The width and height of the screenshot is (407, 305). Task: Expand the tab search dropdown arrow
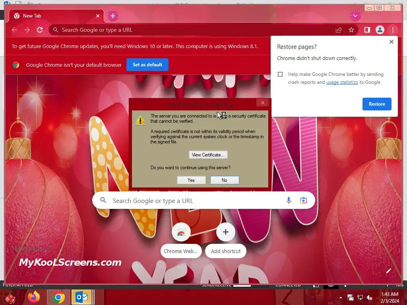click(355, 16)
